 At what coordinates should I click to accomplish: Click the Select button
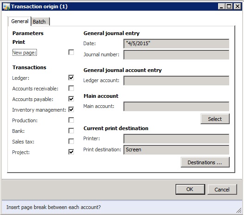click(x=215, y=119)
